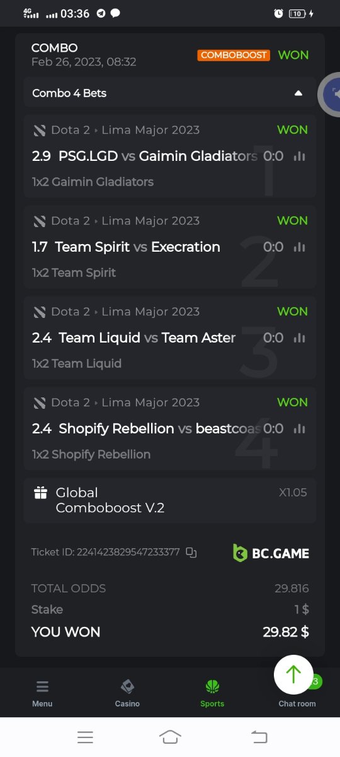
Task: Open PSG.LGD vs Gaimin Gladiators bet
Action: [170, 156]
